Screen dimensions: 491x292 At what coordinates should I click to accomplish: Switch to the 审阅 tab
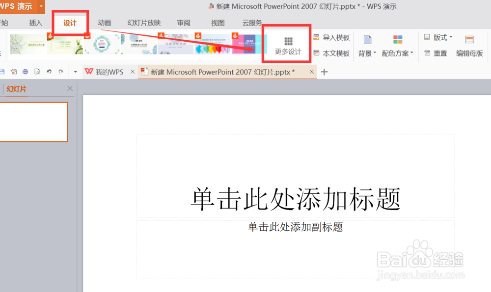coord(184,23)
